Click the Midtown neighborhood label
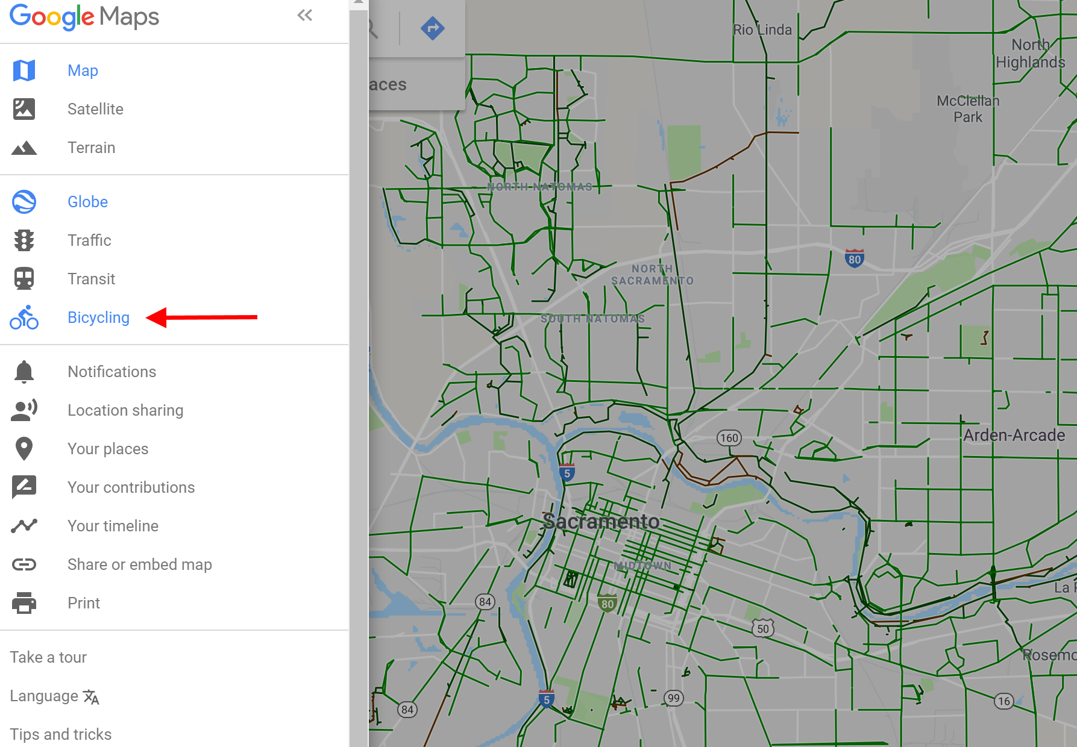 (x=642, y=566)
